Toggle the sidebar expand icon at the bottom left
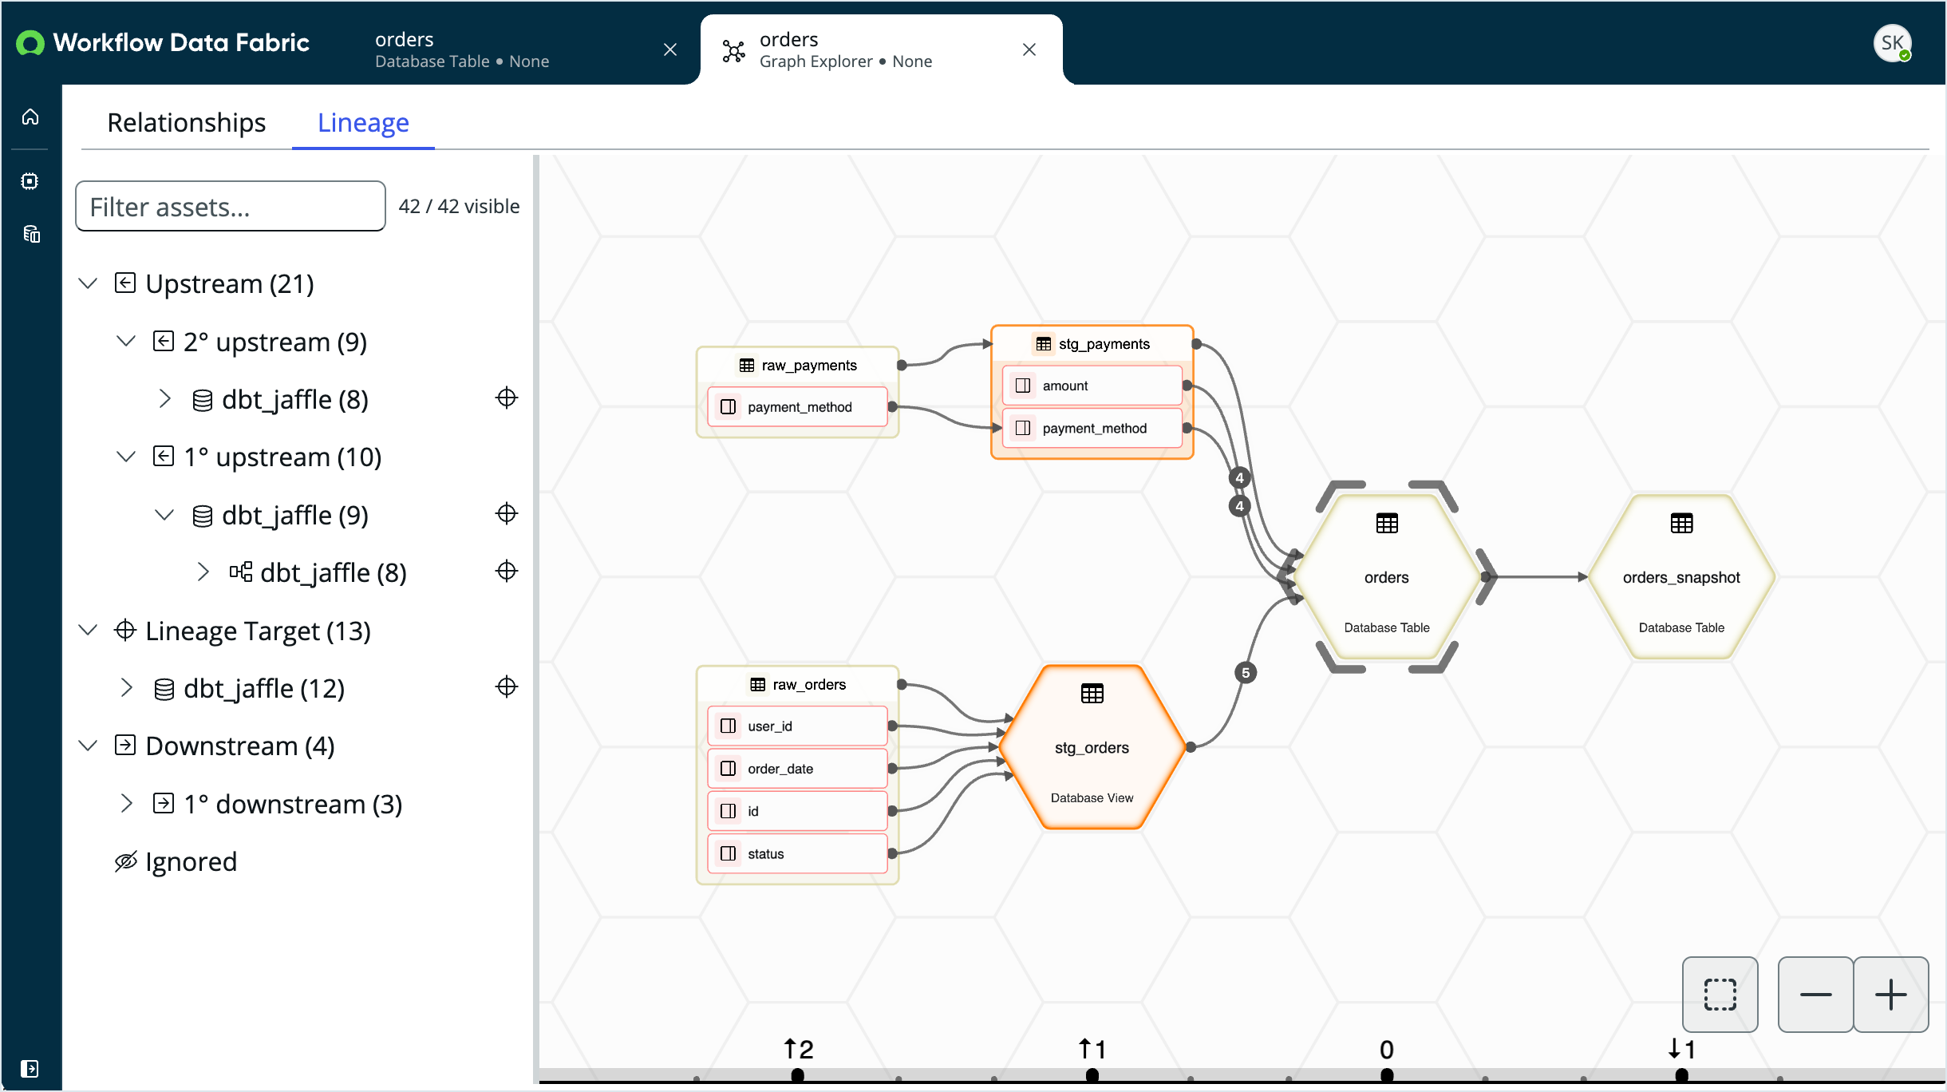This screenshot has width=1947, height=1092. [30, 1068]
